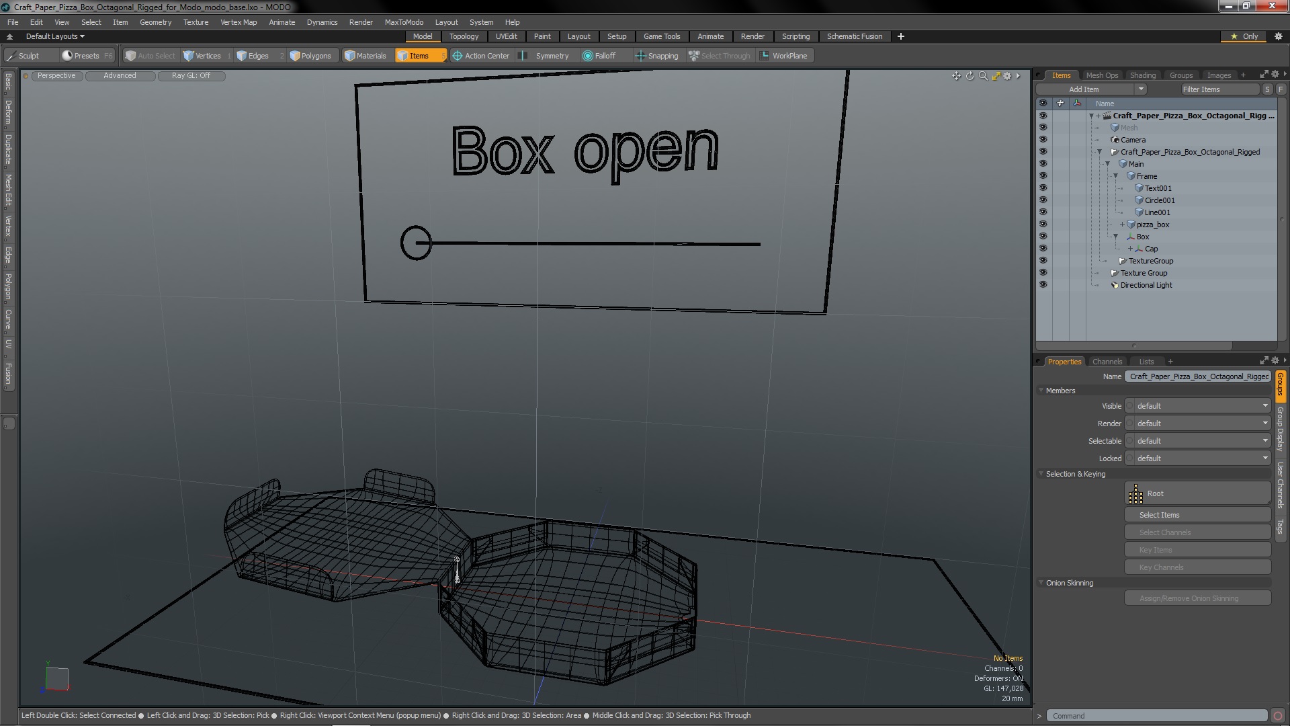
Task: Click the Only button
Action: (x=1244, y=36)
